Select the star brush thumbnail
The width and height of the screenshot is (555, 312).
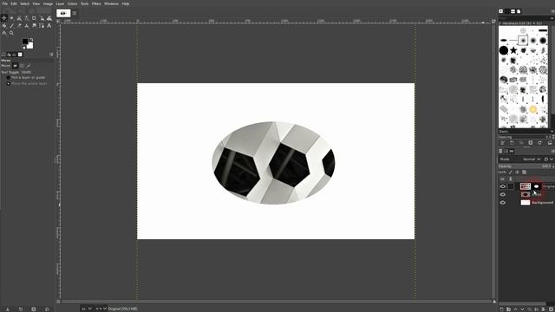(x=513, y=50)
